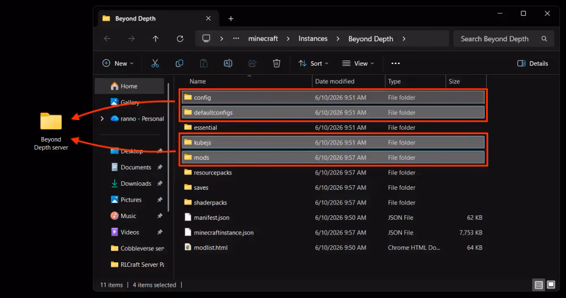Switch to details list view icon in status bar
Screen dimensions: 566x298
tap(539, 285)
